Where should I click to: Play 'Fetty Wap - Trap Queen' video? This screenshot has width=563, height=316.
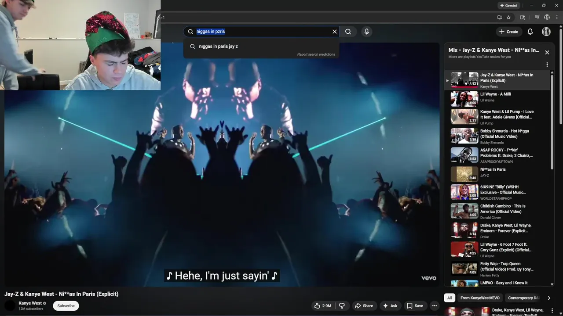point(497,269)
